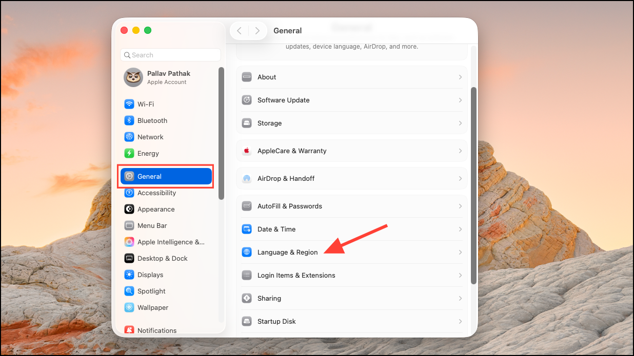Click the Wallpaper sidebar icon
Image resolution: width=634 pixels, height=356 pixels.
[129, 307]
